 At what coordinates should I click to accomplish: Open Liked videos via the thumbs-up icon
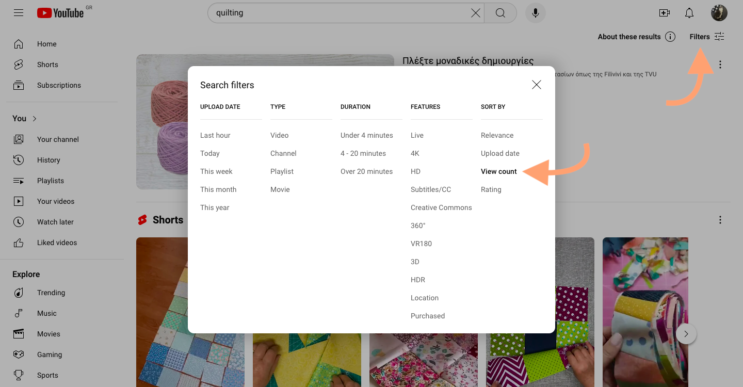click(x=19, y=243)
